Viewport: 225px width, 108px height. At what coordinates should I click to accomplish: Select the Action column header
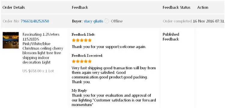202,7
